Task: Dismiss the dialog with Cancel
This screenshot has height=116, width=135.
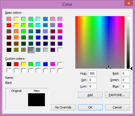Action: [117, 107]
